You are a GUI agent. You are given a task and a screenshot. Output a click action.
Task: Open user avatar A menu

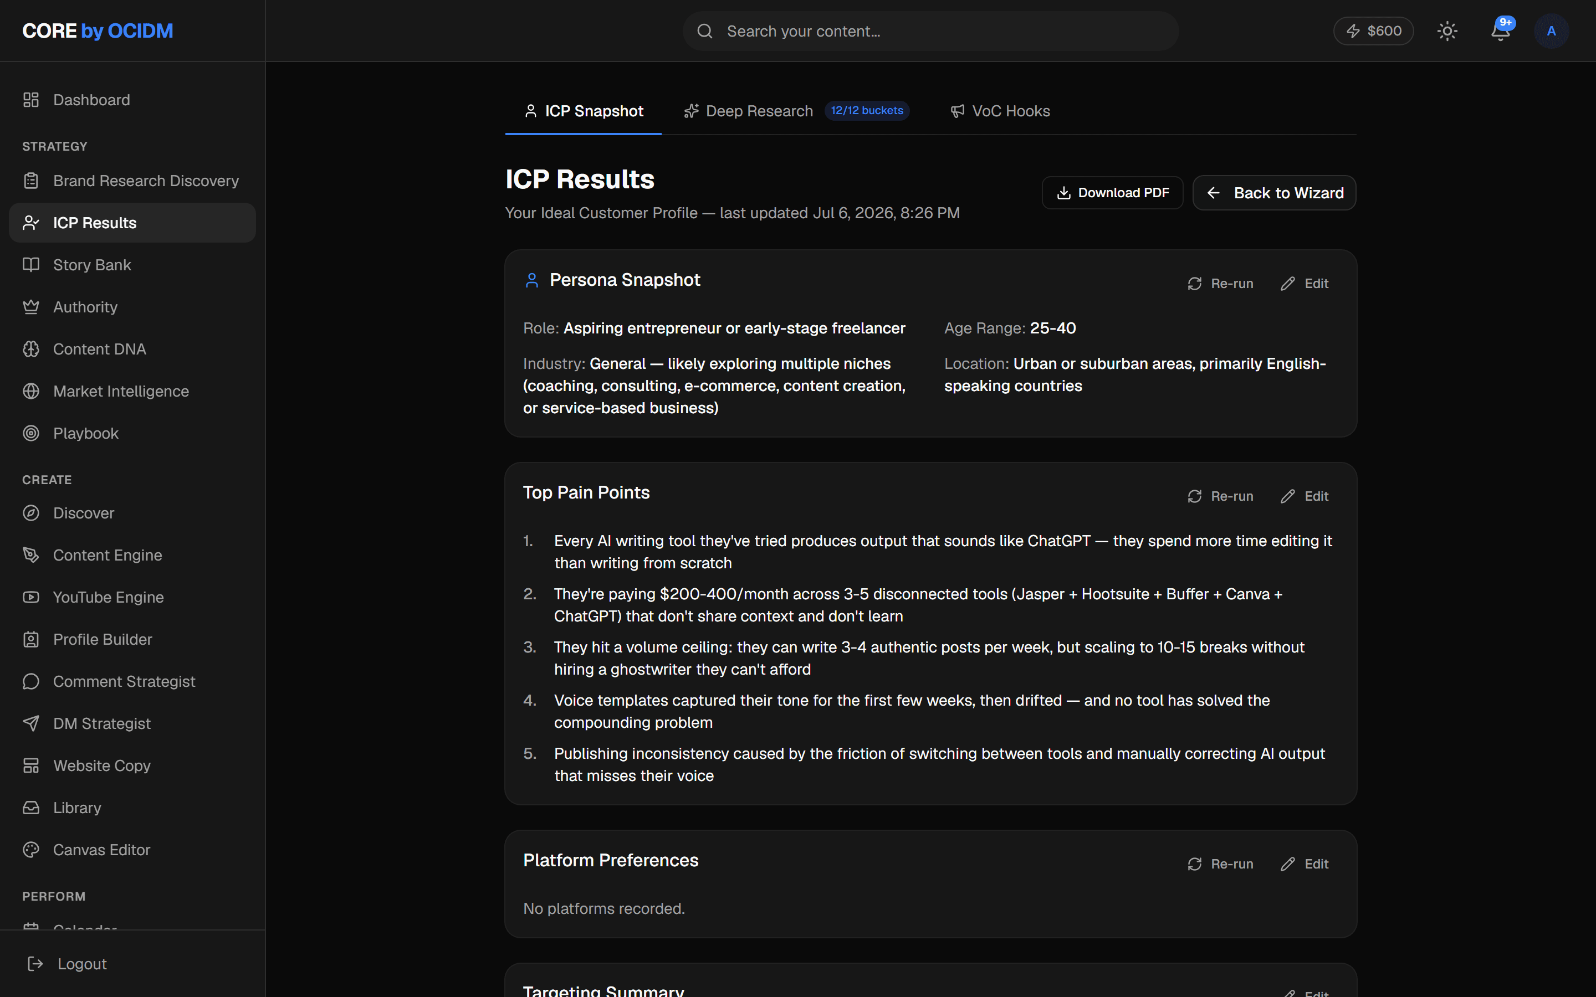[1551, 31]
